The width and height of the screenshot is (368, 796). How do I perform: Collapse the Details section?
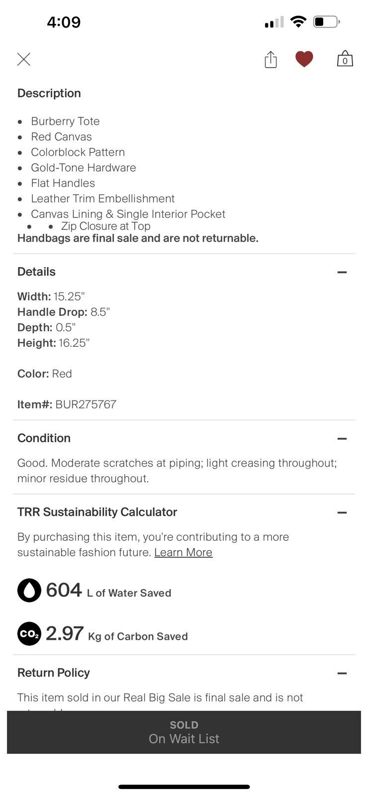coord(342,272)
